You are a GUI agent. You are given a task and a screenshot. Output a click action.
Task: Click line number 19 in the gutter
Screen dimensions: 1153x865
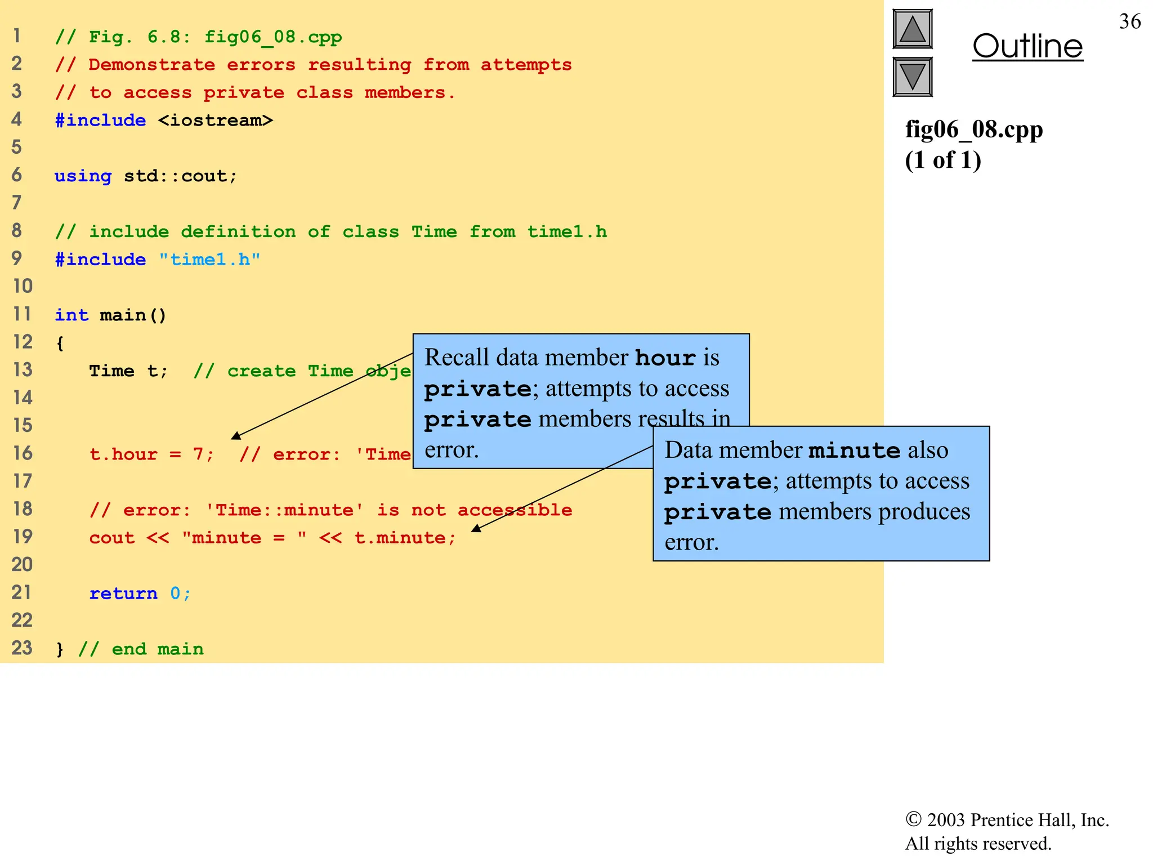click(23, 537)
